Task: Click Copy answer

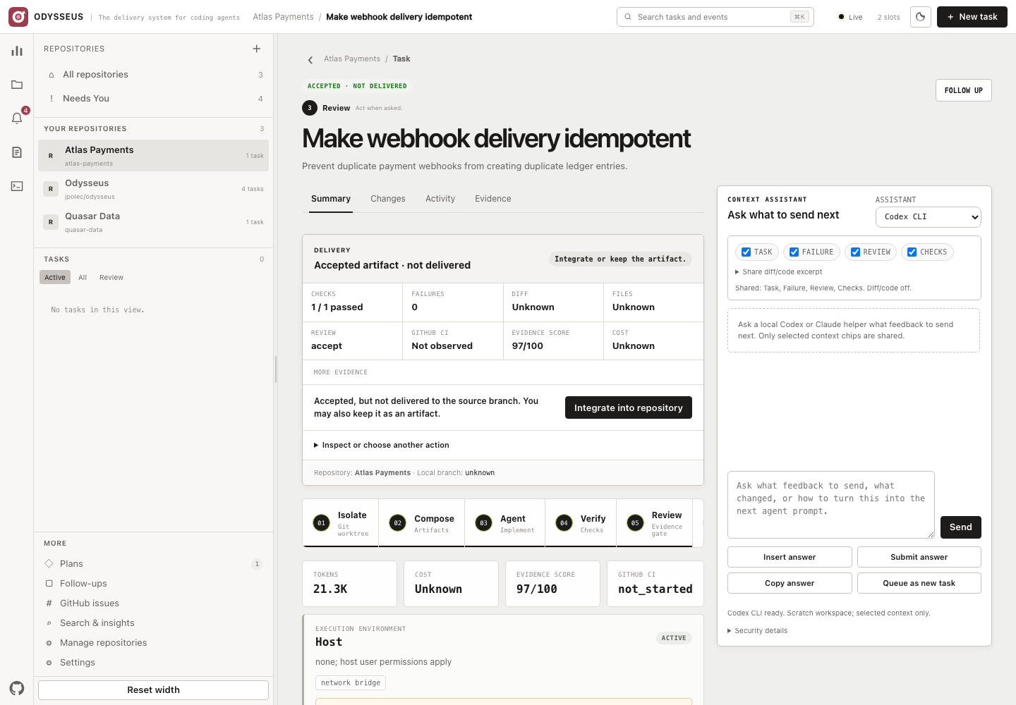Action: click(790, 583)
